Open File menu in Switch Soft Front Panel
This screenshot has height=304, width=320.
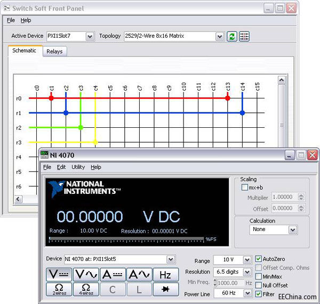click(11, 20)
